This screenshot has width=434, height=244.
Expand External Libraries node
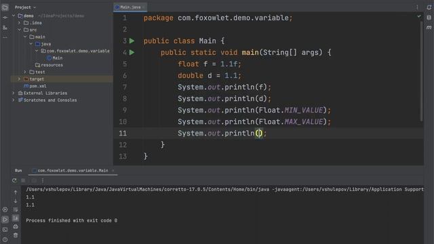(x=14, y=94)
